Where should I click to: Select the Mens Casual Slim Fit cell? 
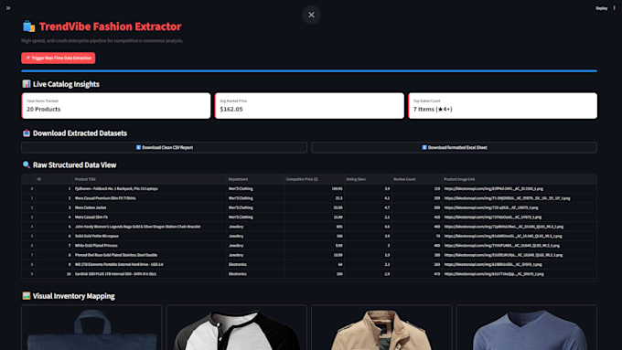[x=149, y=217]
